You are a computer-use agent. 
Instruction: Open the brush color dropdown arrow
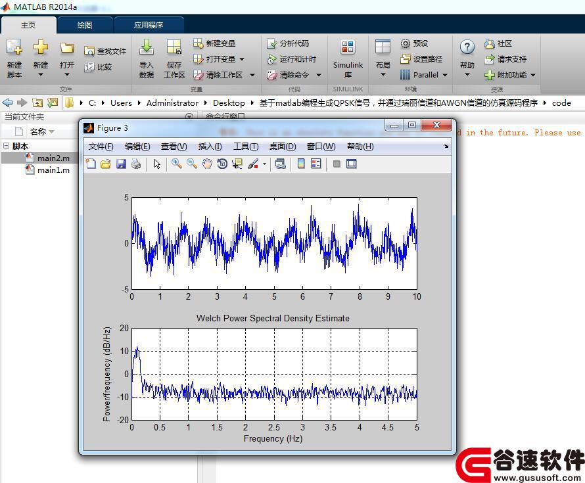[x=264, y=164]
